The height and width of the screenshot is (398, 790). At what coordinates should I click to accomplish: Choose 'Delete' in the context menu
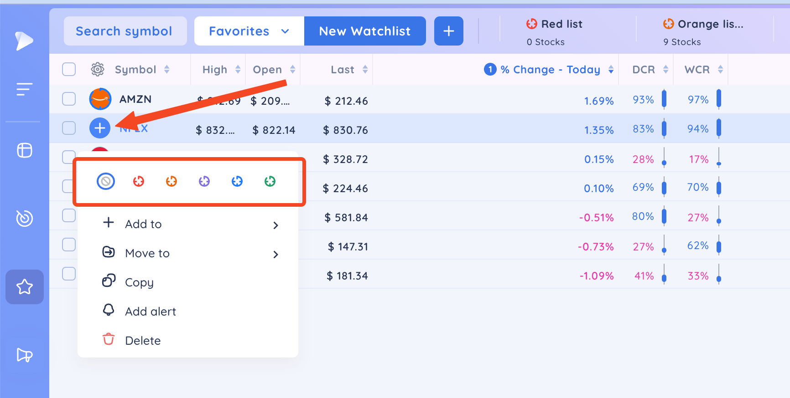pos(142,340)
